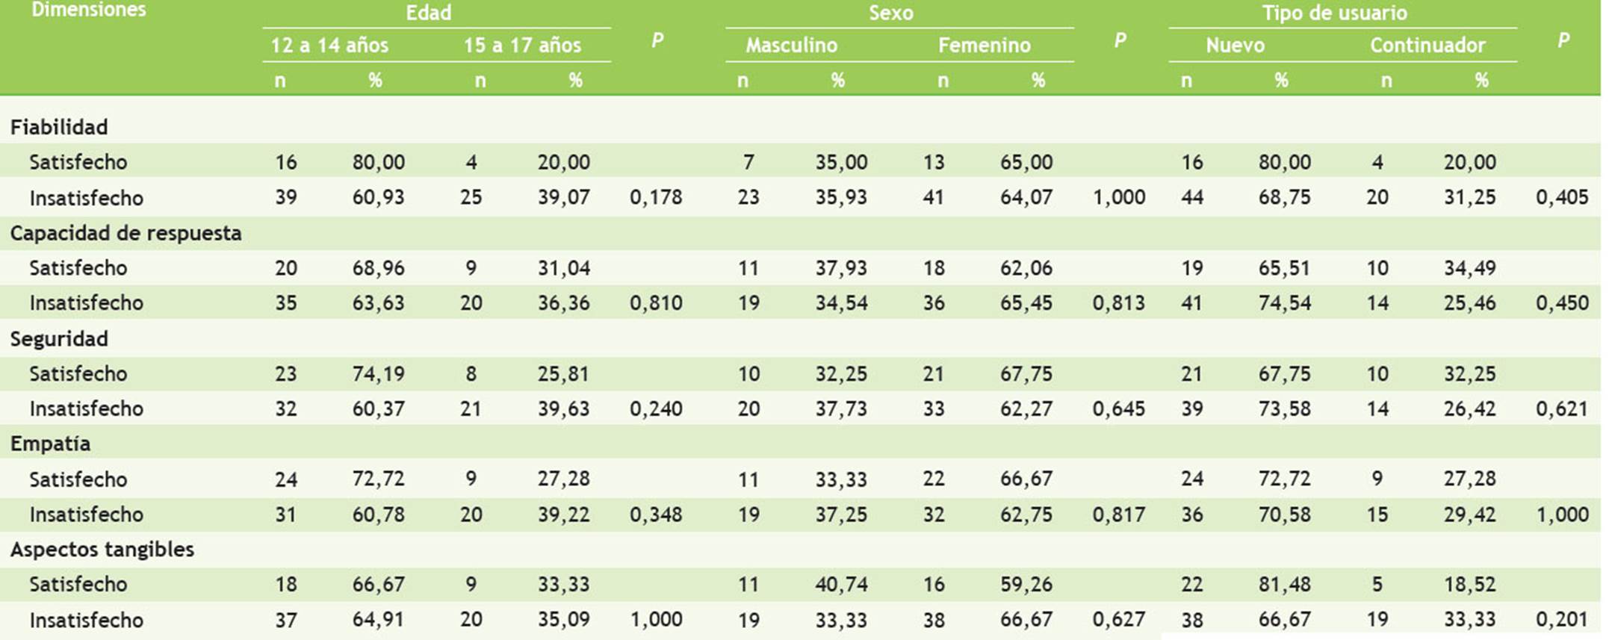
Task: Select the Edad group header
Action: (428, 13)
